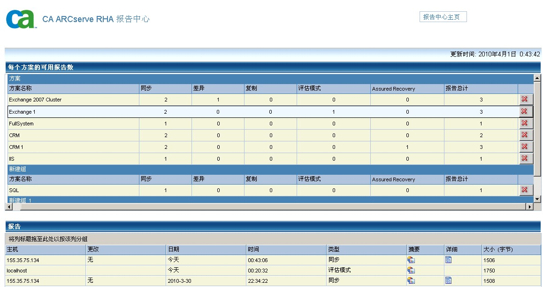Click the vertical scrollbar thumb of scenario list

point(537,129)
